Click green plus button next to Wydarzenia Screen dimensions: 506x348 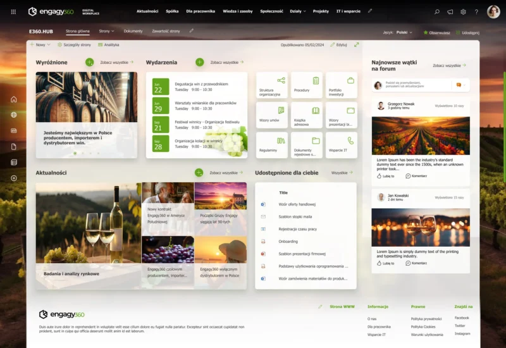click(x=200, y=62)
